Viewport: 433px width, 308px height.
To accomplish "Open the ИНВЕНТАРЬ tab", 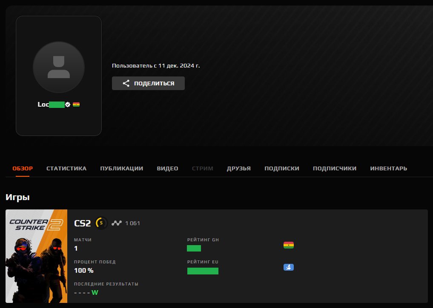I will click(x=389, y=168).
